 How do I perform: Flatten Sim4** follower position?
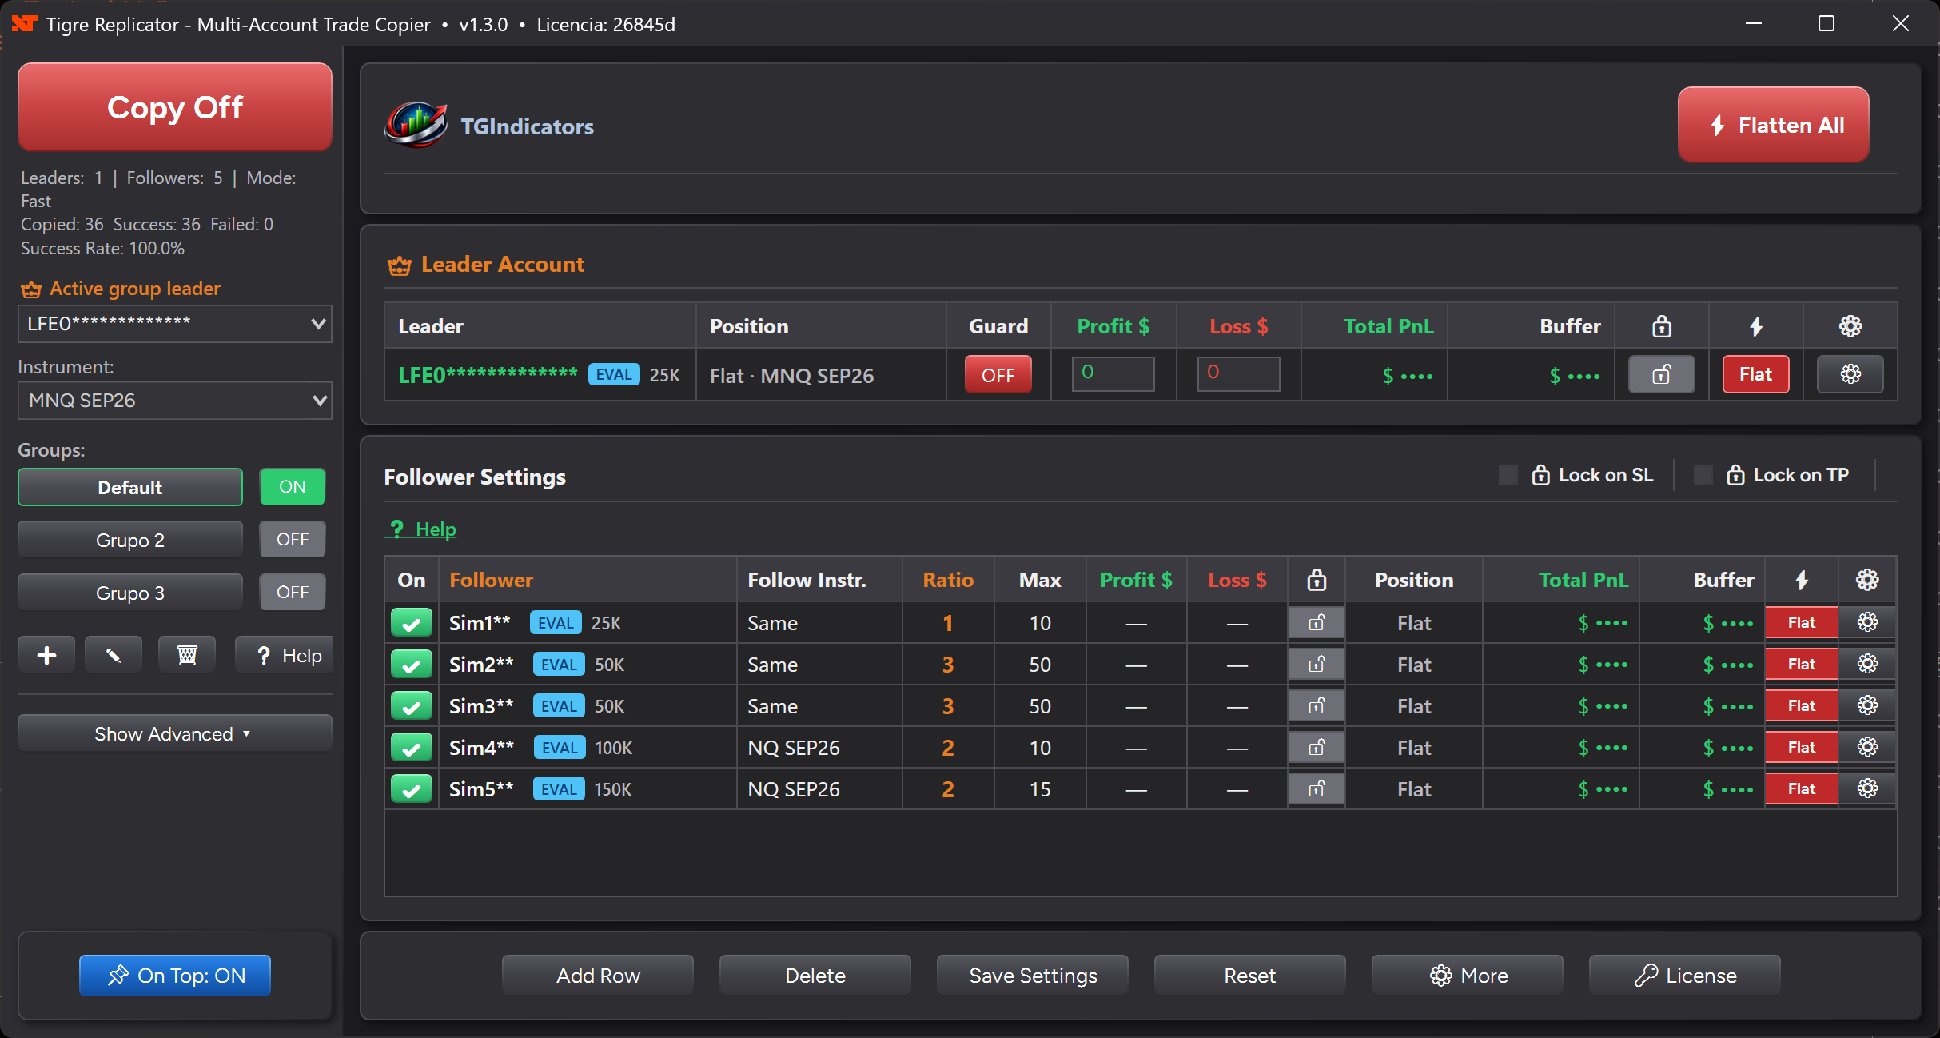tap(1802, 747)
